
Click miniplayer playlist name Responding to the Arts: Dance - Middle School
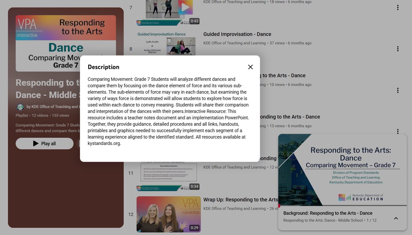pos(323,220)
